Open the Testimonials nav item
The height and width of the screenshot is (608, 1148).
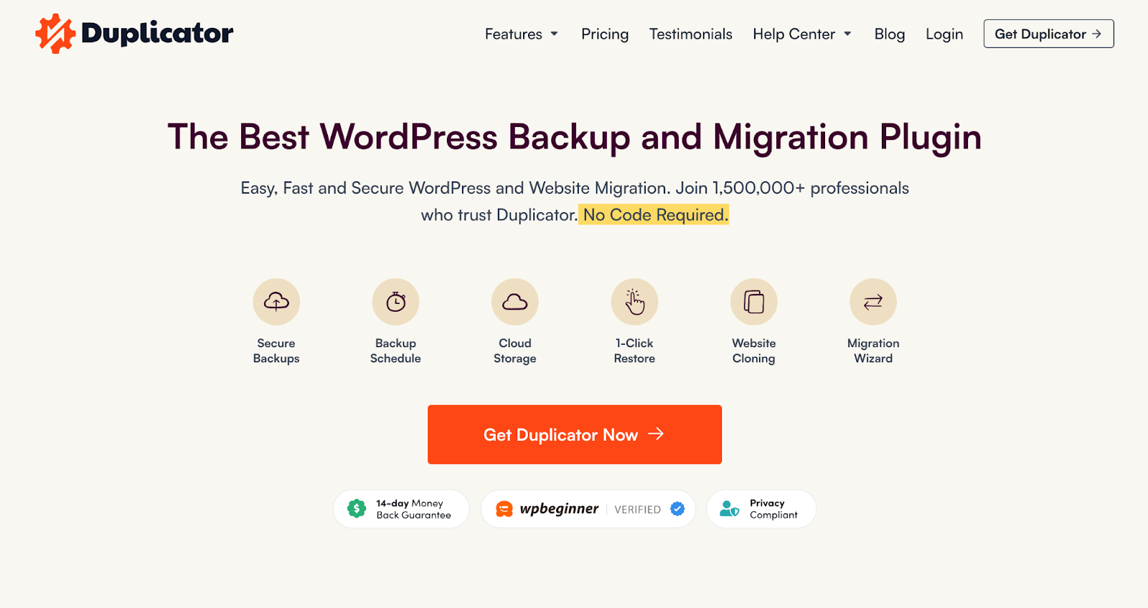click(x=691, y=34)
